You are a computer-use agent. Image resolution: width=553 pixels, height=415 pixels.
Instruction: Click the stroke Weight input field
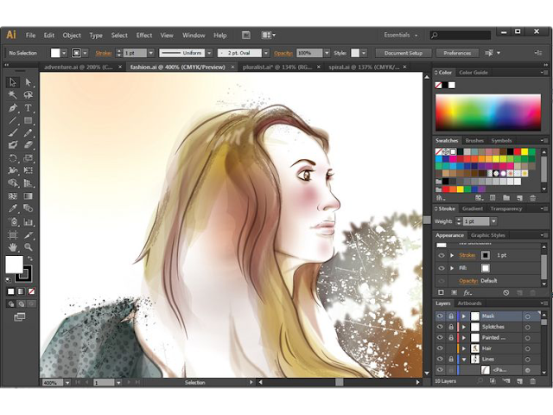tap(474, 221)
